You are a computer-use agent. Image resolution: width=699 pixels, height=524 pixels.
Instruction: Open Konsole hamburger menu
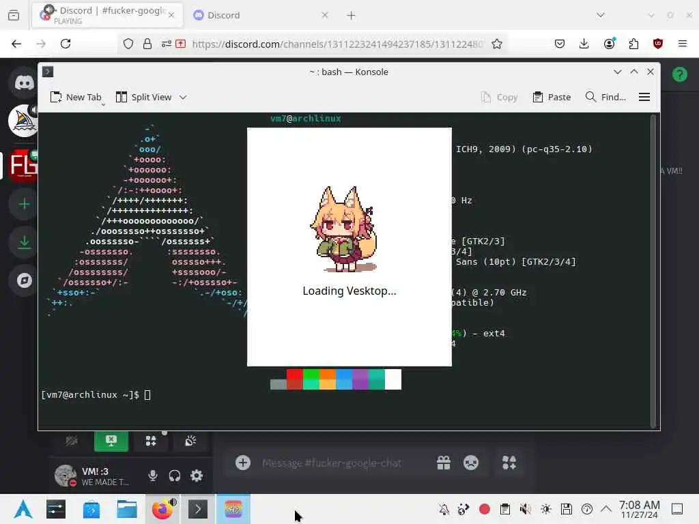click(644, 97)
